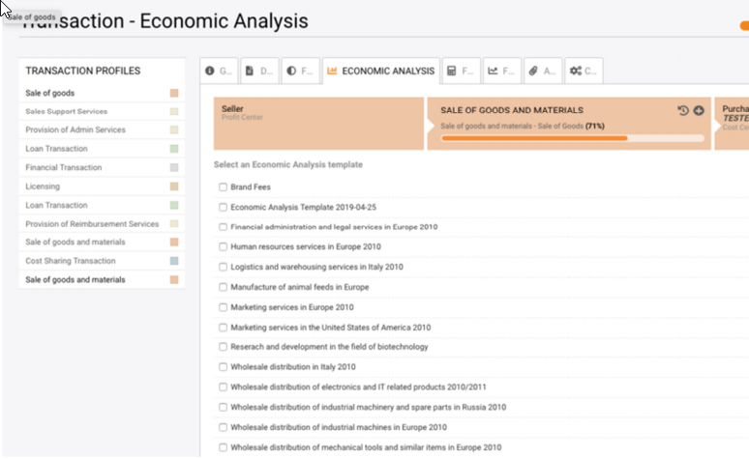749x459 pixels.
Task: Open the calculator icon tab
Action: coord(461,71)
